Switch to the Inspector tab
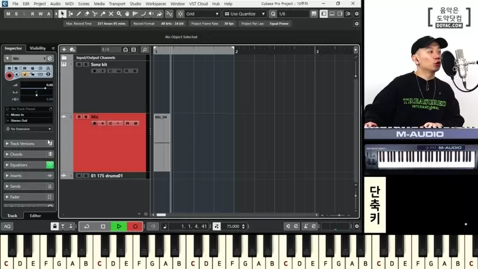 [13, 48]
